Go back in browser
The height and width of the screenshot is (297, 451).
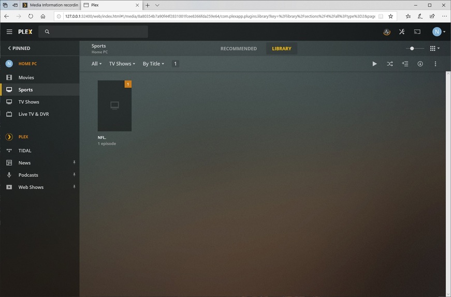[x=6, y=17]
